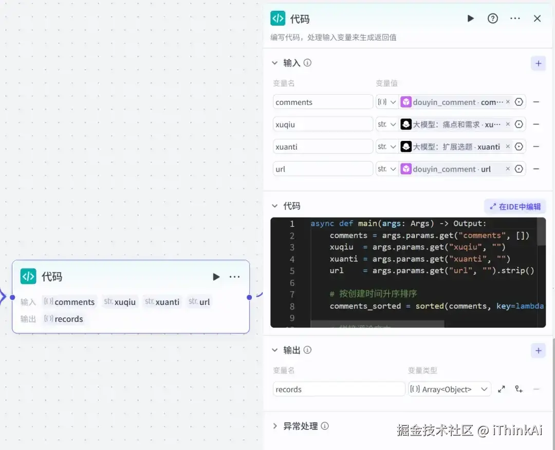Click the 代码 node icon on canvas

(x=28, y=276)
